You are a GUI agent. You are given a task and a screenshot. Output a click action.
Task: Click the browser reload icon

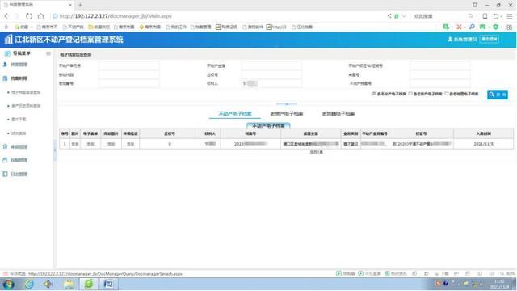(29, 16)
